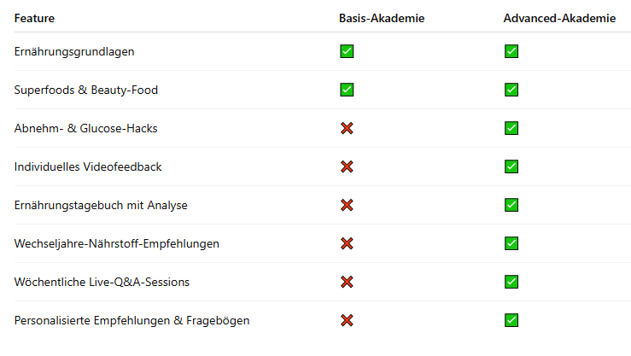The height and width of the screenshot is (356, 631).
Task: Select the Basis-Akademie column header
Action: [x=382, y=18]
